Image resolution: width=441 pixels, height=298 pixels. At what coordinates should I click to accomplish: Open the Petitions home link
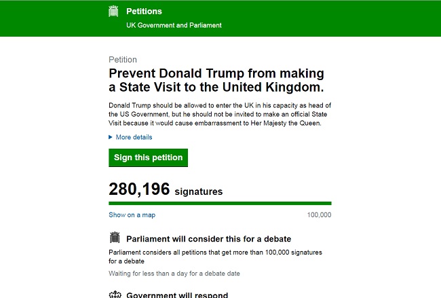pos(144,12)
